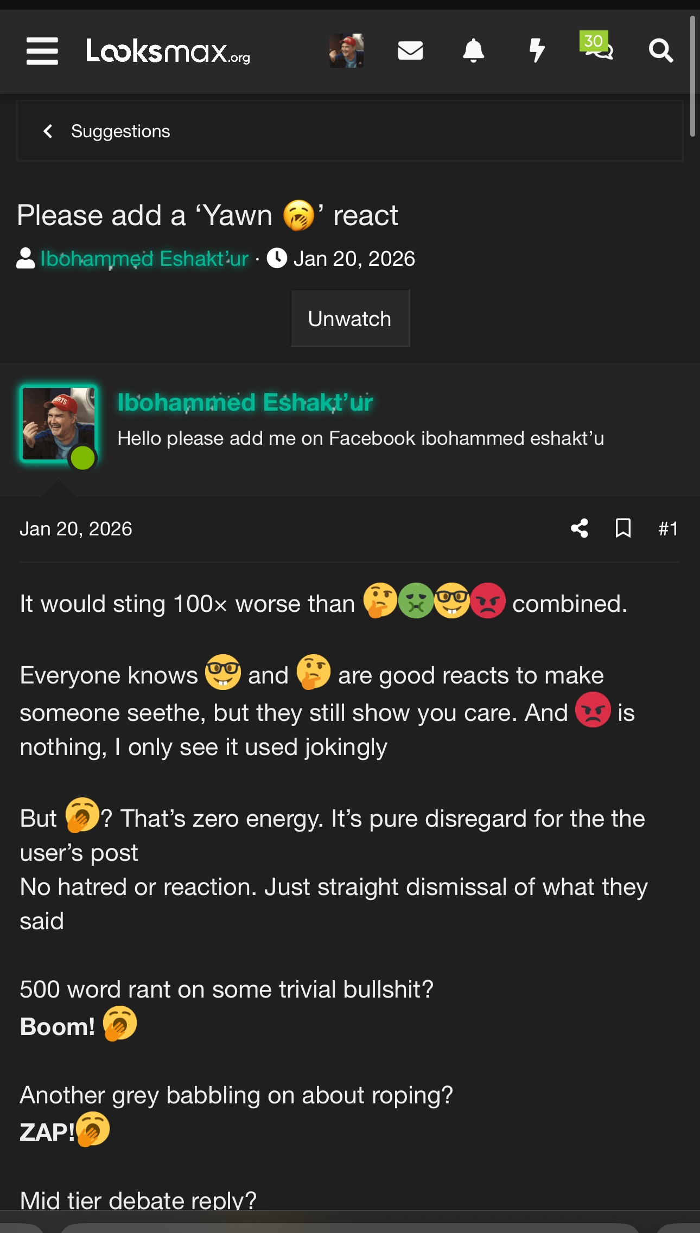Bookmark the first post
The image size is (700, 1233).
click(x=623, y=528)
